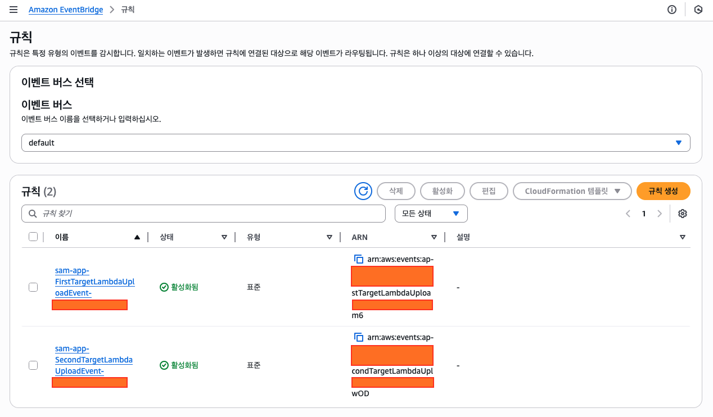
Task: Click 표준 type in FirstTargetLambda row
Action: click(x=254, y=287)
